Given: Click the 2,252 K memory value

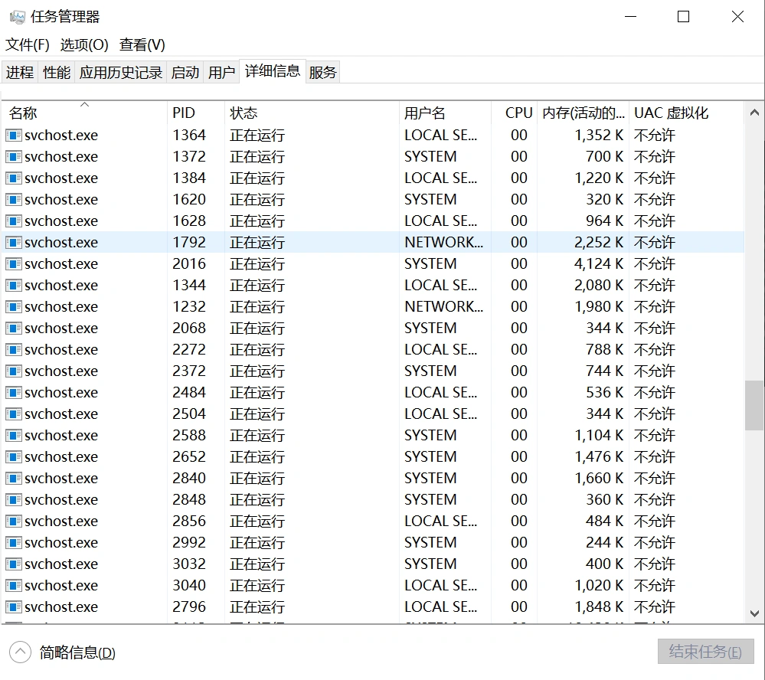Looking at the screenshot, I should [599, 243].
